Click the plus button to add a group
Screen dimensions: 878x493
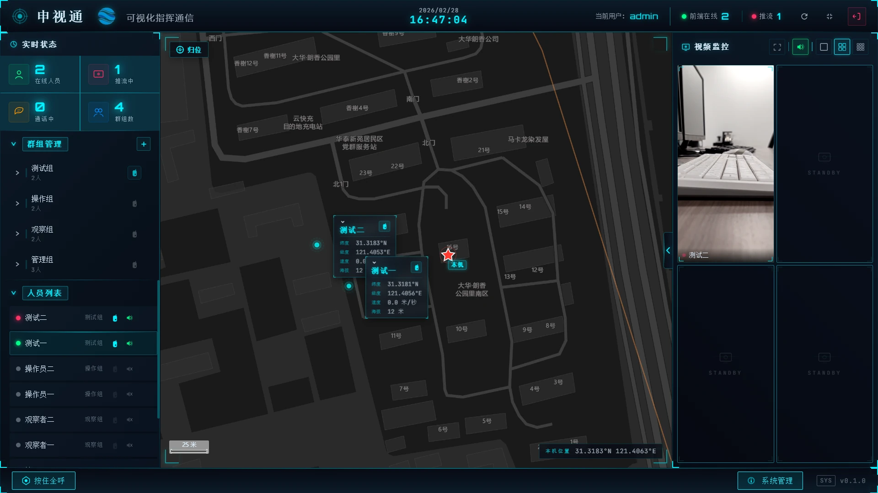tap(144, 144)
